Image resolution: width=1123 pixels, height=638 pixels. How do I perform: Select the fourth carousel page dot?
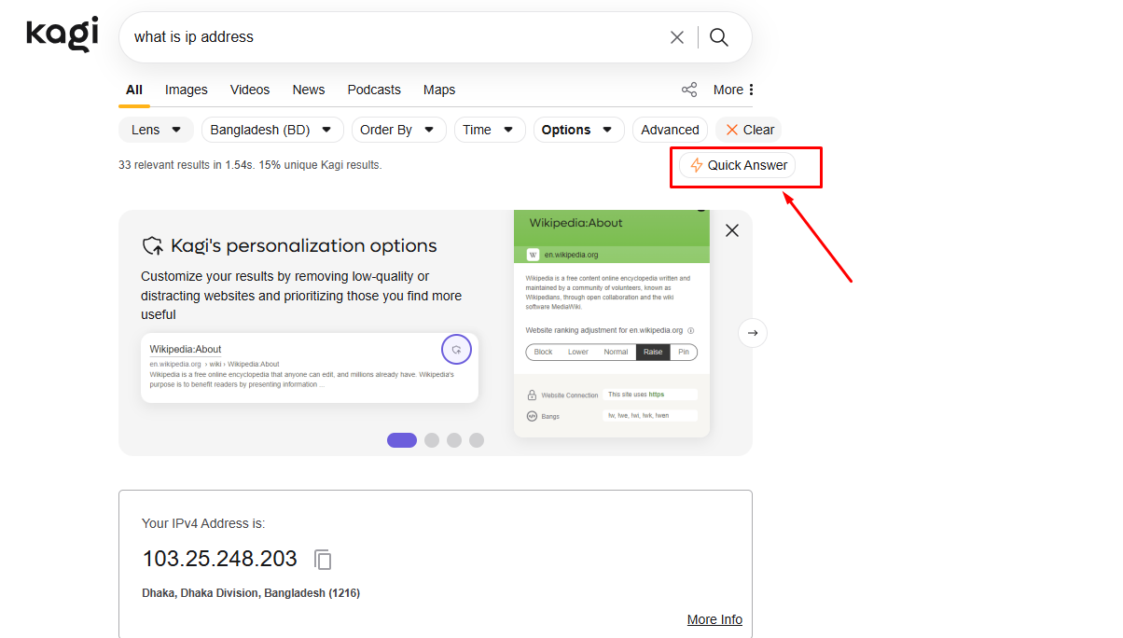click(477, 440)
